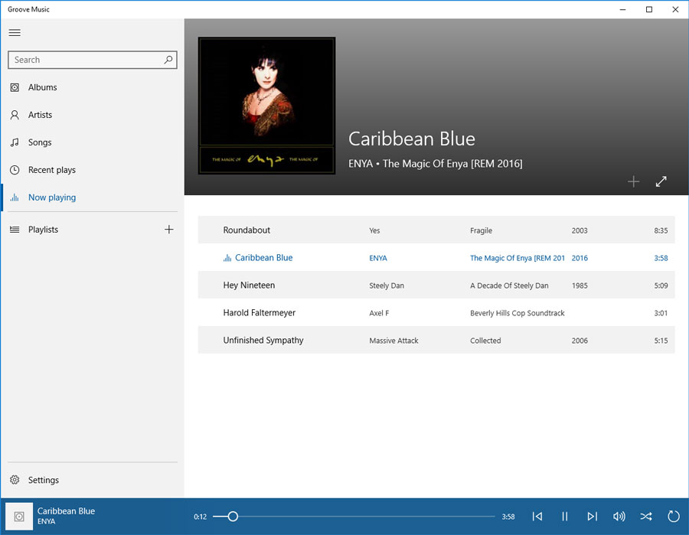Screen dimensions: 689x535
Task: Seek to middle of the progress track
Action: pyautogui.click(x=354, y=516)
